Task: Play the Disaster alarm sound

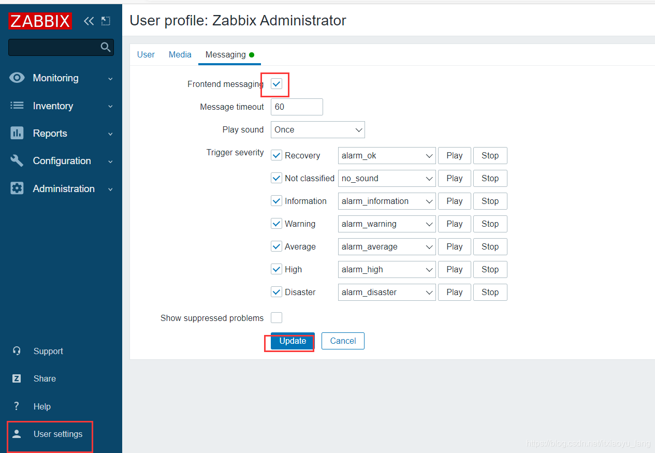Action: coord(455,292)
